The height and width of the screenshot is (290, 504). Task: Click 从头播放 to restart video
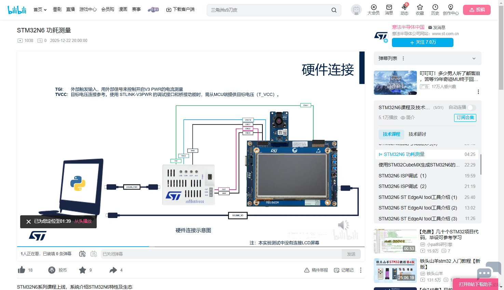point(83,221)
